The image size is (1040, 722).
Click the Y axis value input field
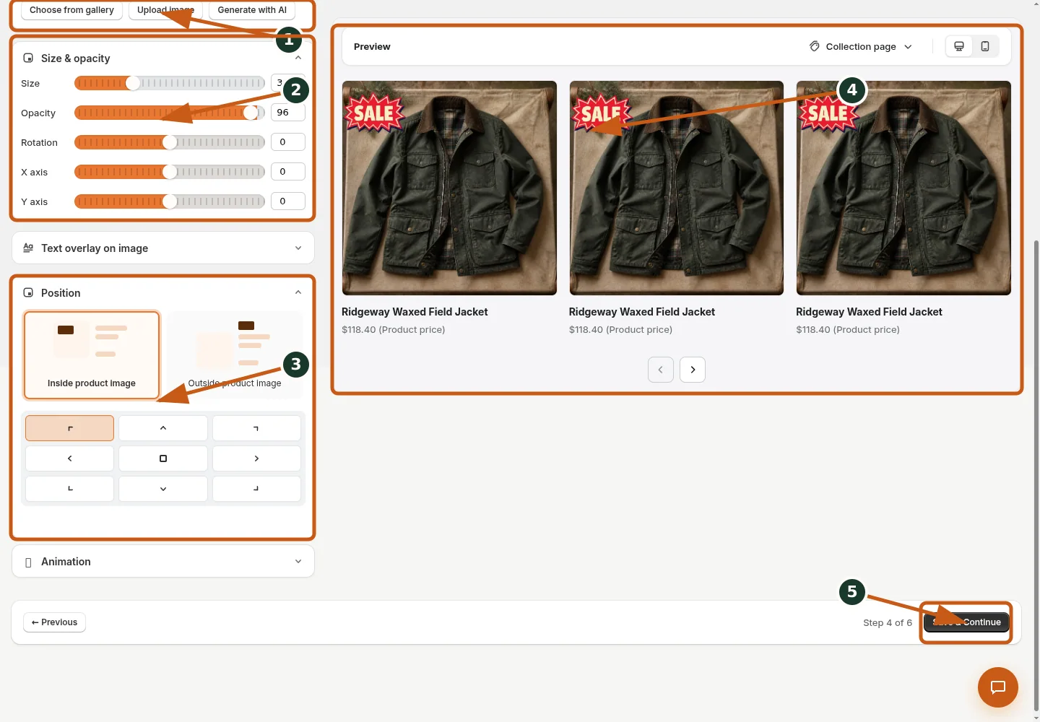(288, 201)
